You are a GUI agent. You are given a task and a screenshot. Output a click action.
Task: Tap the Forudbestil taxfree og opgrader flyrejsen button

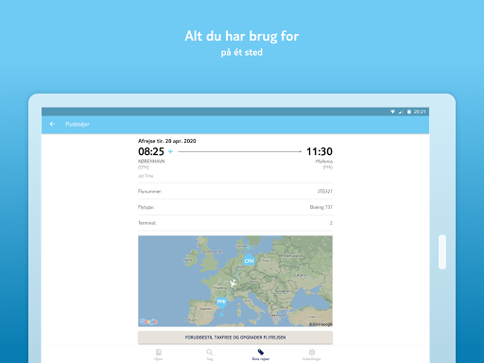[x=235, y=337]
